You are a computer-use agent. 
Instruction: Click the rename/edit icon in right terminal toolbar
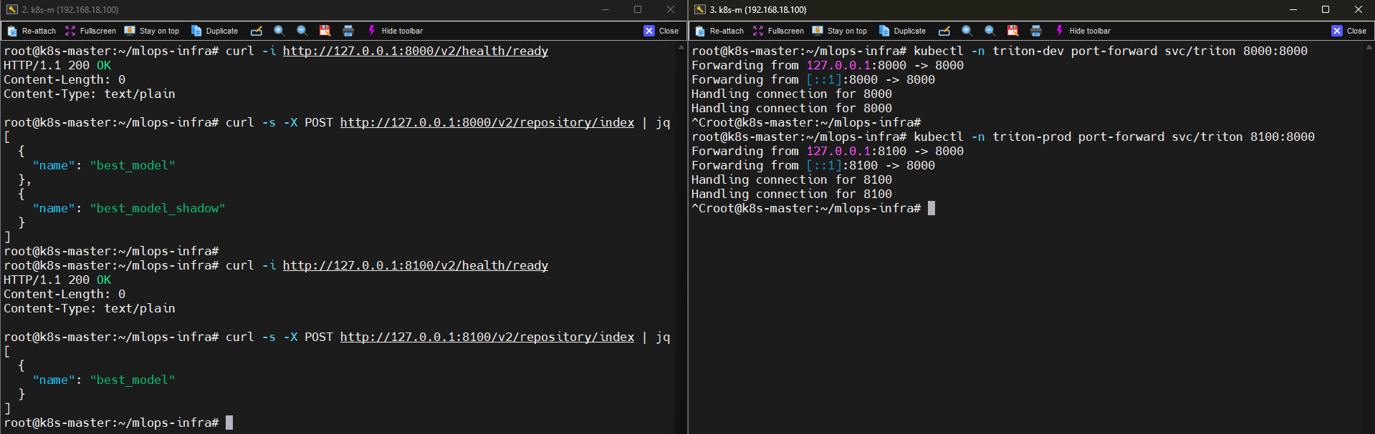point(944,31)
